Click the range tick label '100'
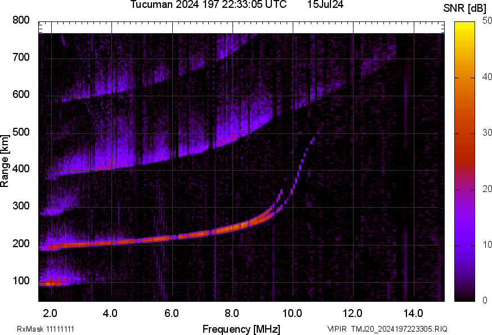 coord(21,280)
